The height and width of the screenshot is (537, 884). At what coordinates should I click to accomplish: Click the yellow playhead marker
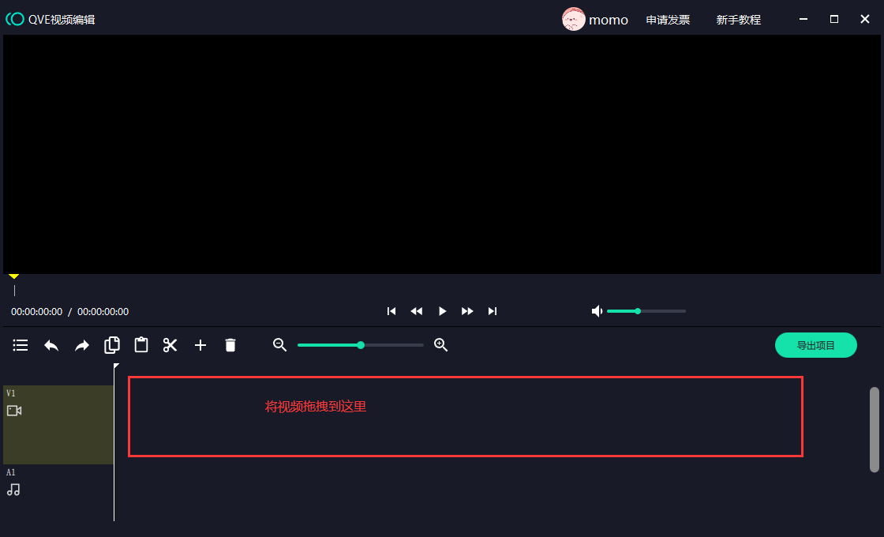(x=13, y=276)
